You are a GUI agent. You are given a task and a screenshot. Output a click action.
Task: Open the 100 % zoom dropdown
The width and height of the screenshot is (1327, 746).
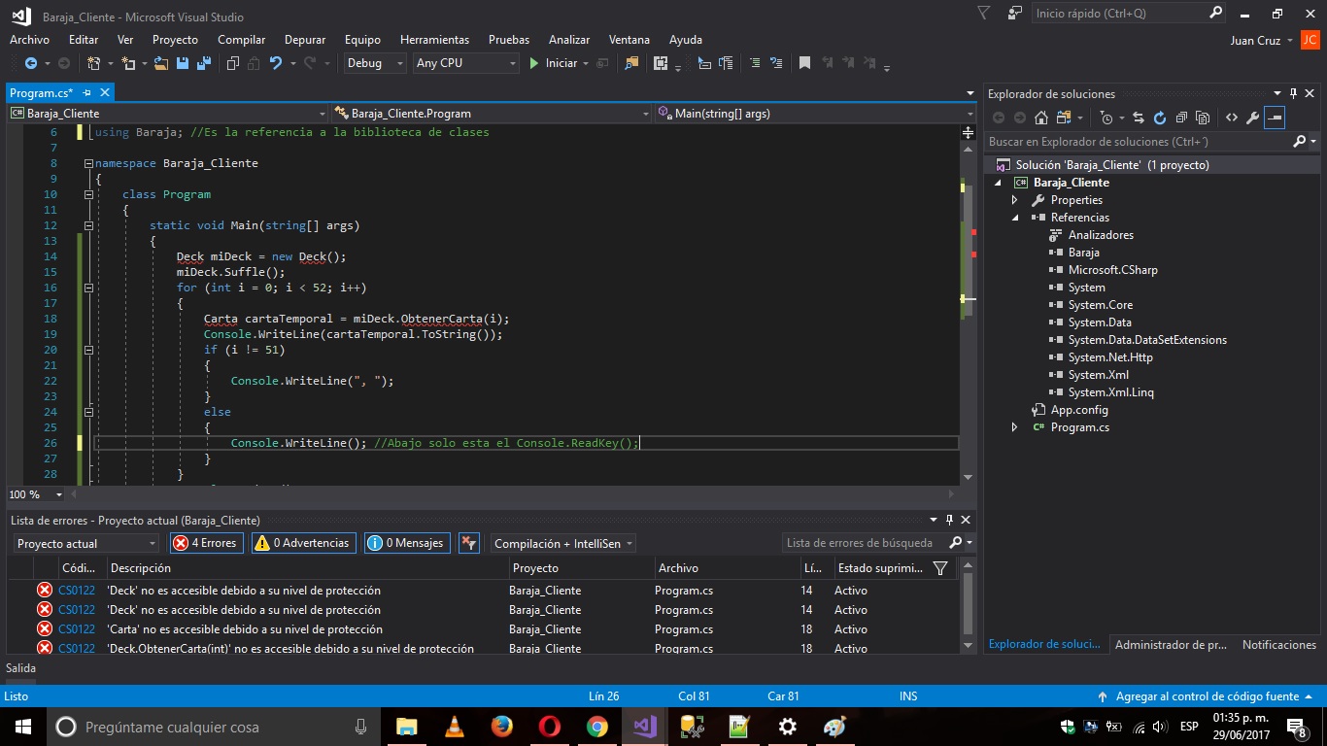click(34, 494)
